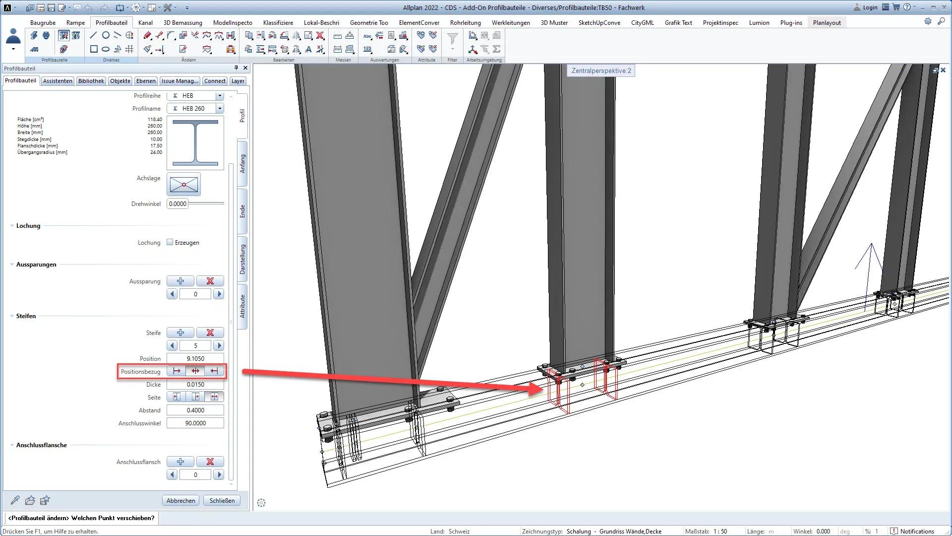Adjust the Drehwinkel slider
Screen dimensions: 952x536
point(206,203)
